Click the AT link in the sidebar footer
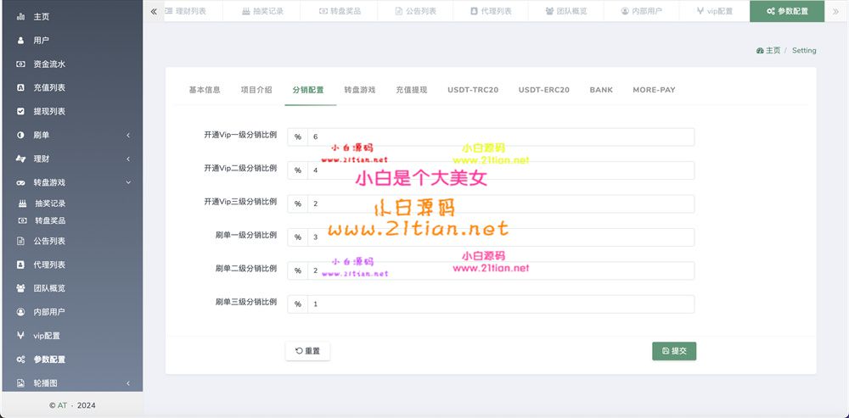 (62, 405)
